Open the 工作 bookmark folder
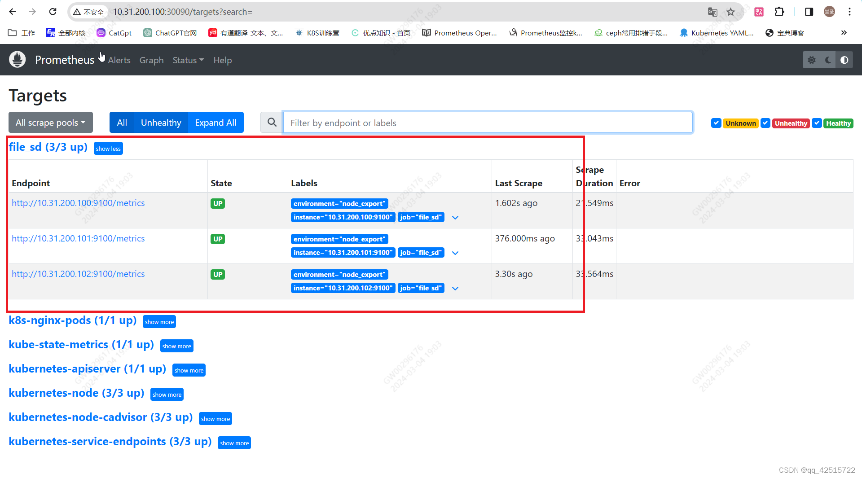862x478 pixels. point(22,33)
